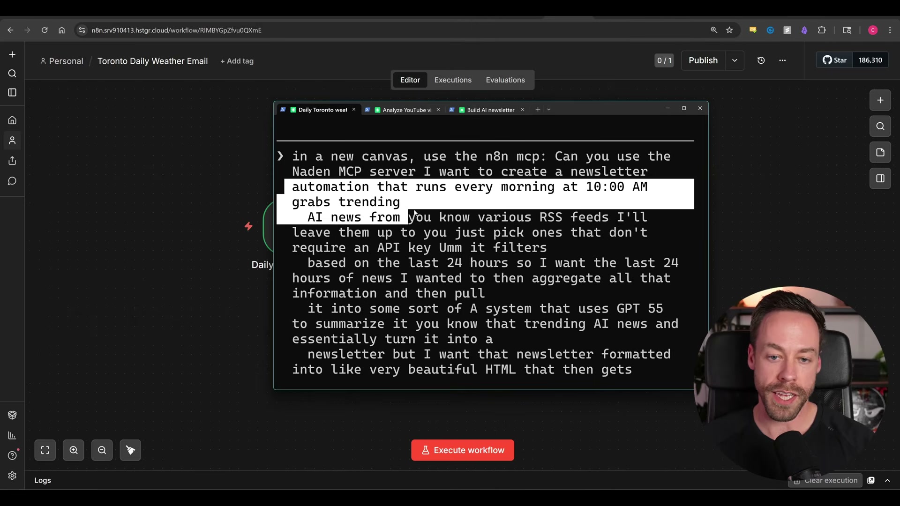900x506 pixels.
Task: Tidy up the workflow nodes
Action: (130, 450)
